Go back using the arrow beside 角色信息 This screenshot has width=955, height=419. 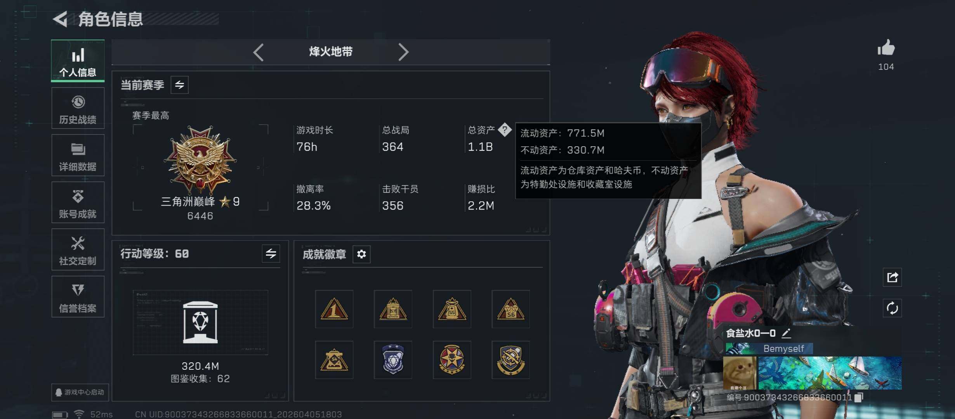click(x=61, y=19)
